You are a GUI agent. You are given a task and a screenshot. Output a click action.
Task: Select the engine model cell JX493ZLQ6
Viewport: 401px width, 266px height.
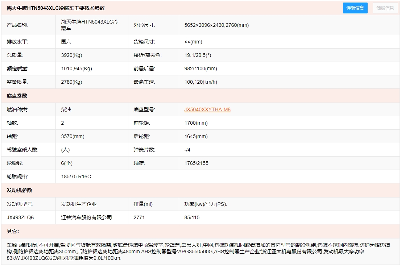pyautogui.click(x=20, y=217)
